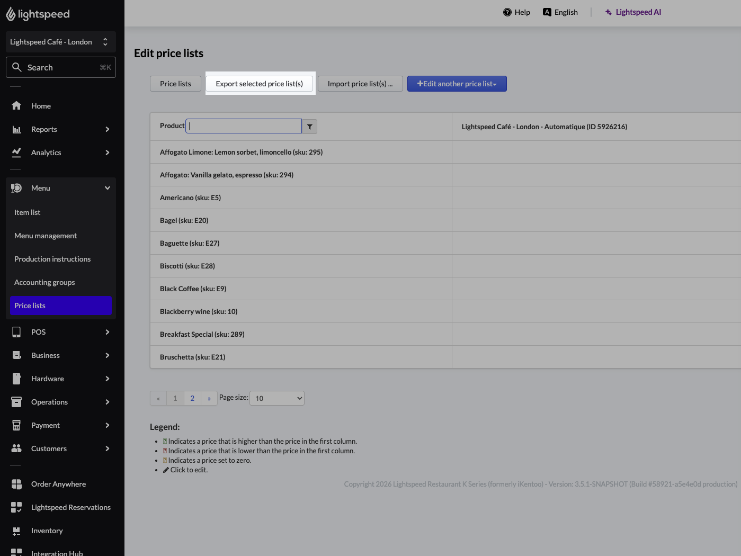This screenshot has height=556, width=741.
Task: Open the Lightspeed Café - London location switcher
Action: click(61, 42)
